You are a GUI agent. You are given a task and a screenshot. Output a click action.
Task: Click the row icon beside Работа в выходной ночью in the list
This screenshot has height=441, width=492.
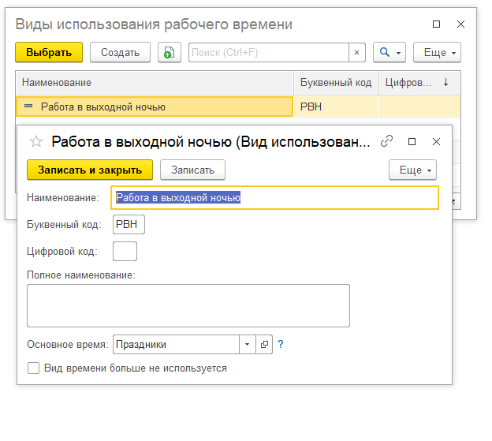[29, 107]
